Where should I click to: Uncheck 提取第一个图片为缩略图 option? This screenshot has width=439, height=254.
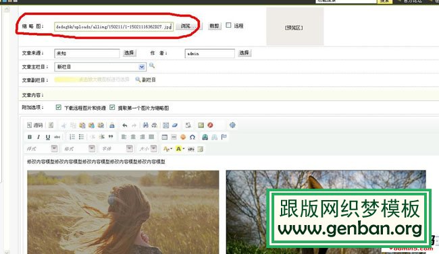coord(112,107)
